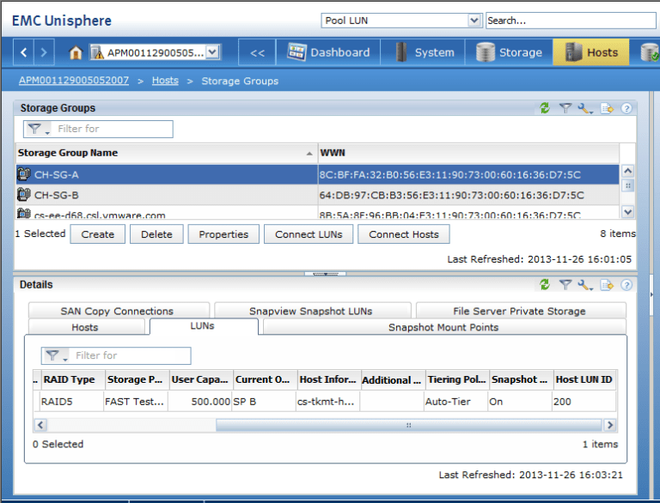
Task: Click the left arrow of the LUN table scrollbar
Action: point(40,425)
